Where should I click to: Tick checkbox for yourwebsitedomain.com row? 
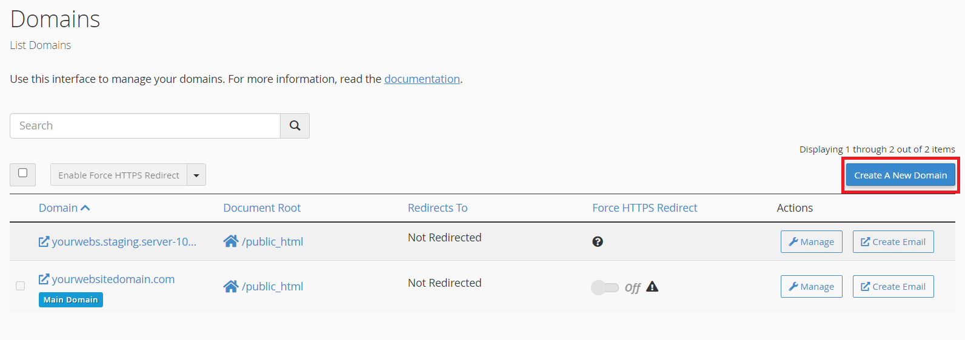click(x=20, y=286)
